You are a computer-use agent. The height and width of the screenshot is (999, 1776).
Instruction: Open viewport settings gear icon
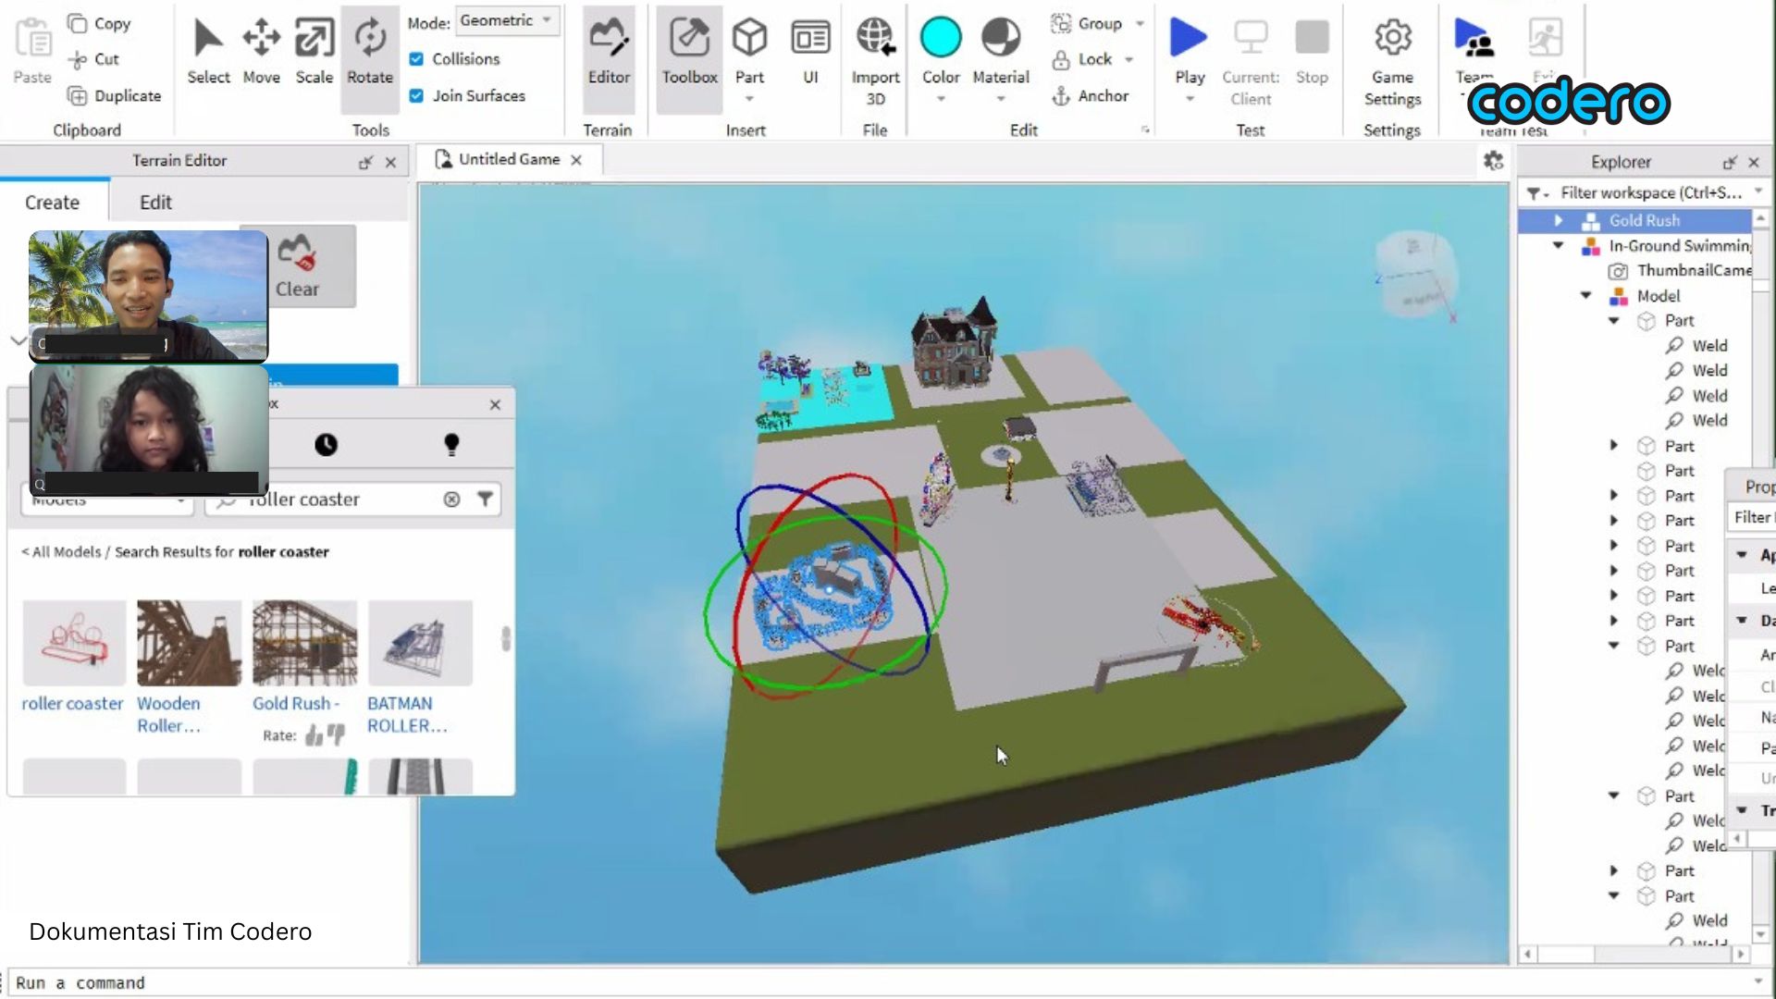click(1493, 161)
